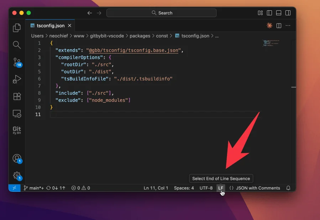Click the main branch in status bar

[34, 188]
